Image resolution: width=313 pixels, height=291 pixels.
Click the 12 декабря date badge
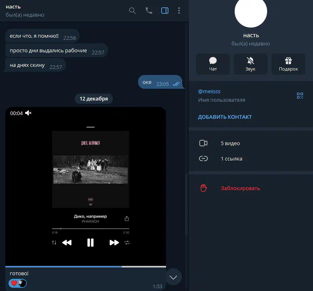(x=94, y=98)
